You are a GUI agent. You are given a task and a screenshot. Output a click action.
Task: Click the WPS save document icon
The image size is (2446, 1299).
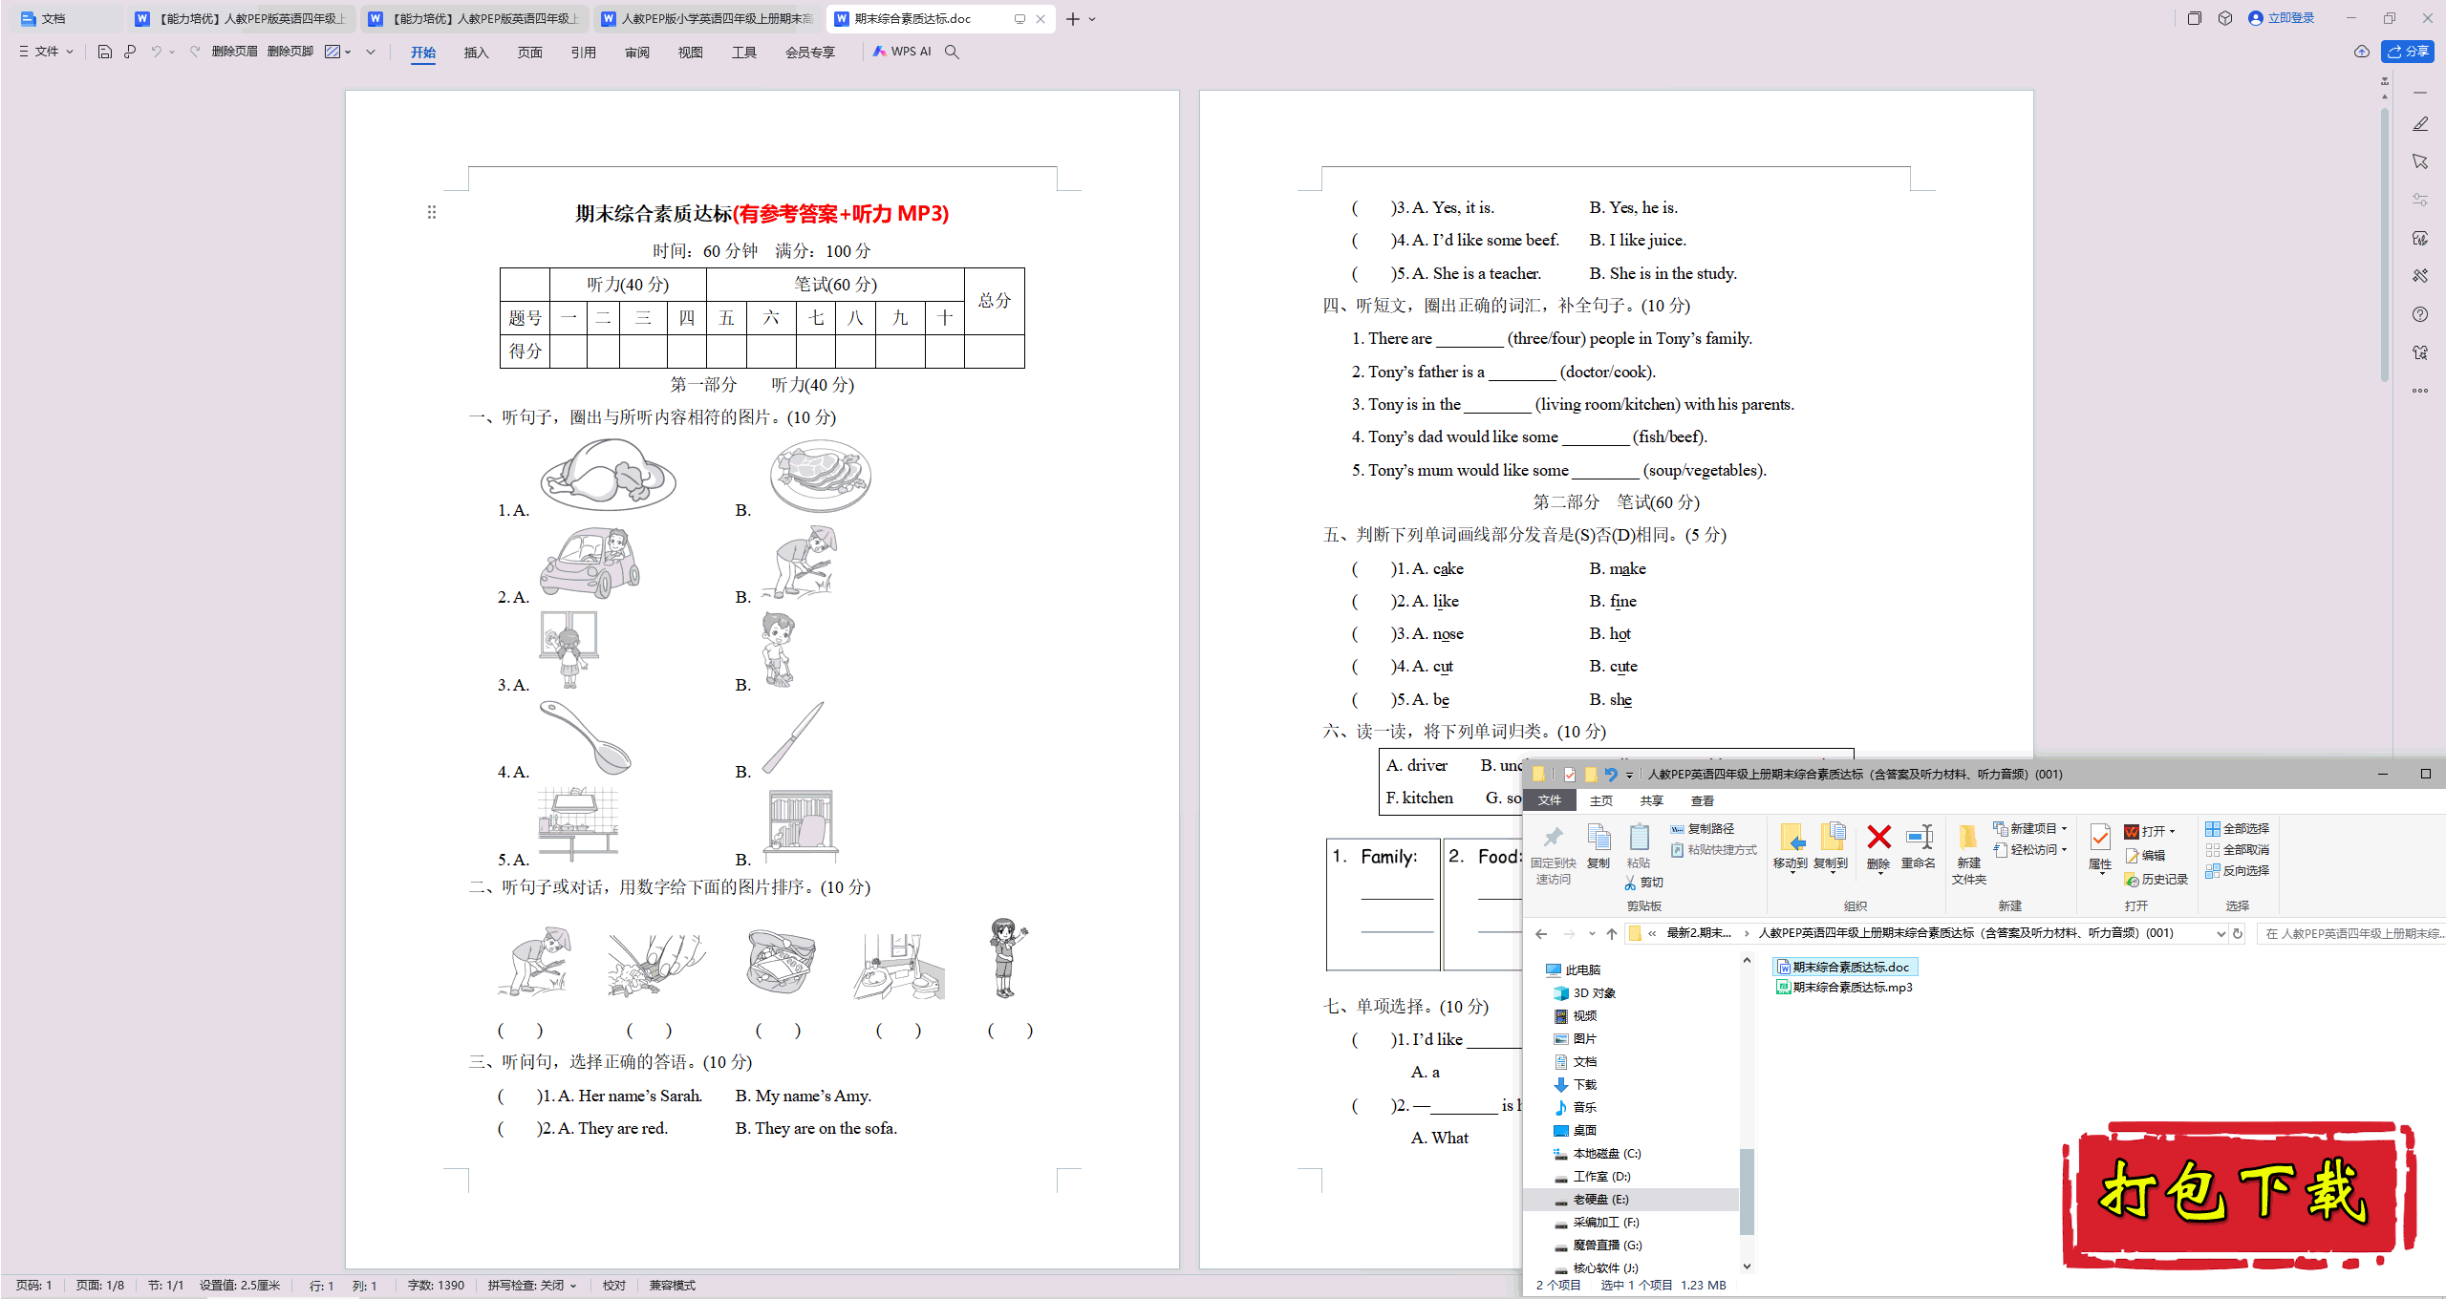coord(105,52)
